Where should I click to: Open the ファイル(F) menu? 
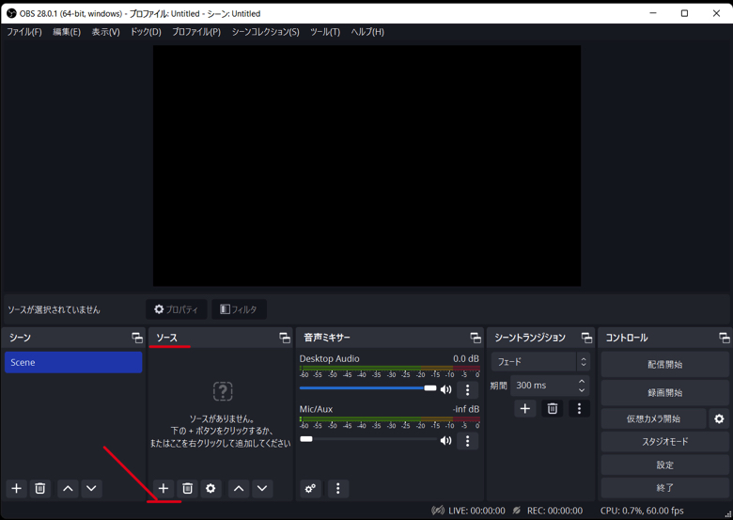24,32
